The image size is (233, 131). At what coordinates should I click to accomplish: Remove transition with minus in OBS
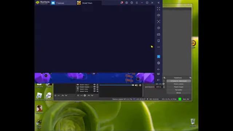[x=160, y=84]
